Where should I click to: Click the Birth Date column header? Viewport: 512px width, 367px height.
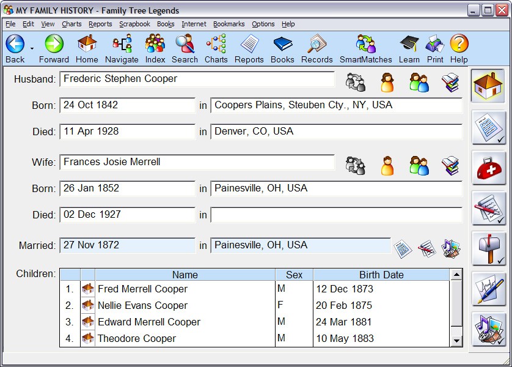381,275
